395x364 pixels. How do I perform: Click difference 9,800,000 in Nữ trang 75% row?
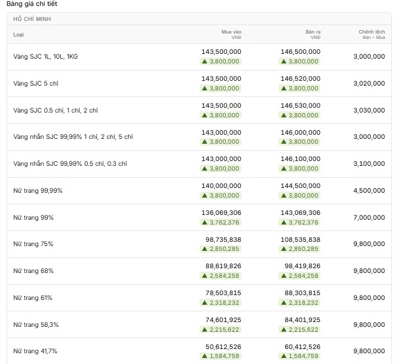click(x=369, y=244)
